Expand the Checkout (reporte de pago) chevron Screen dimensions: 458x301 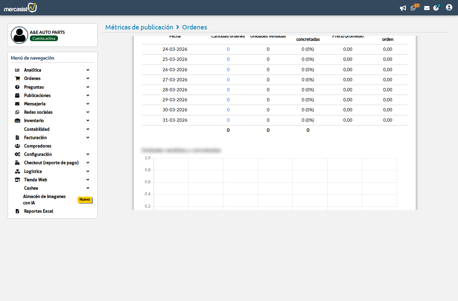pos(88,163)
